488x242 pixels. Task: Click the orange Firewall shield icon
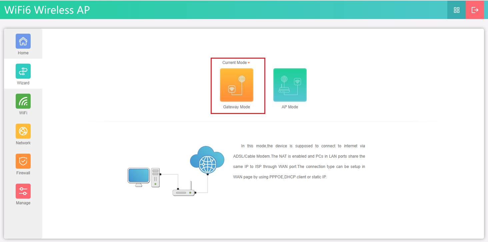23,161
